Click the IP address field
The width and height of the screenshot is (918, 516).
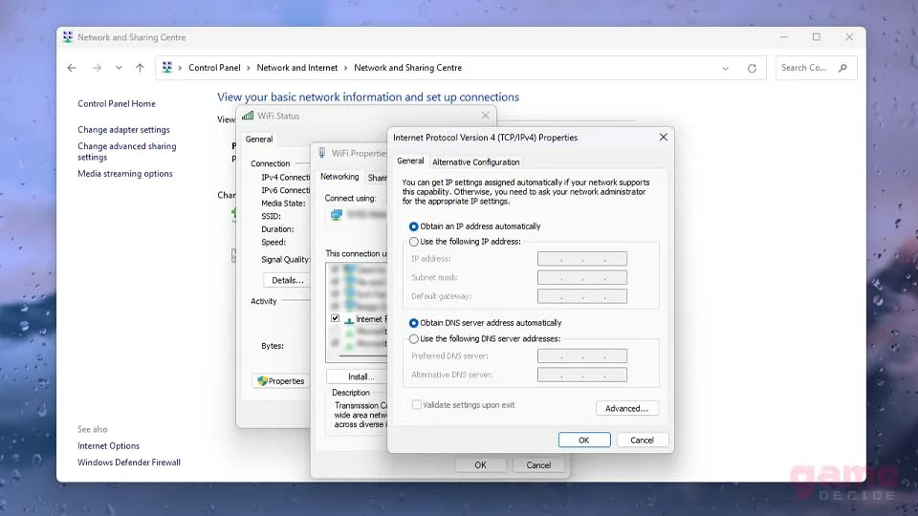click(582, 259)
